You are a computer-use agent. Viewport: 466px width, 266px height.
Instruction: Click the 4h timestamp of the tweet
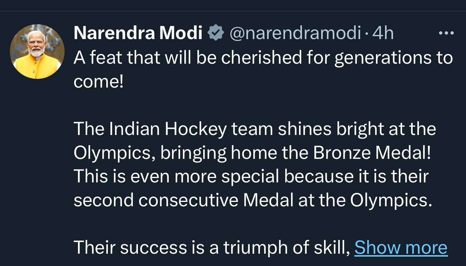(x=383, y=33)
